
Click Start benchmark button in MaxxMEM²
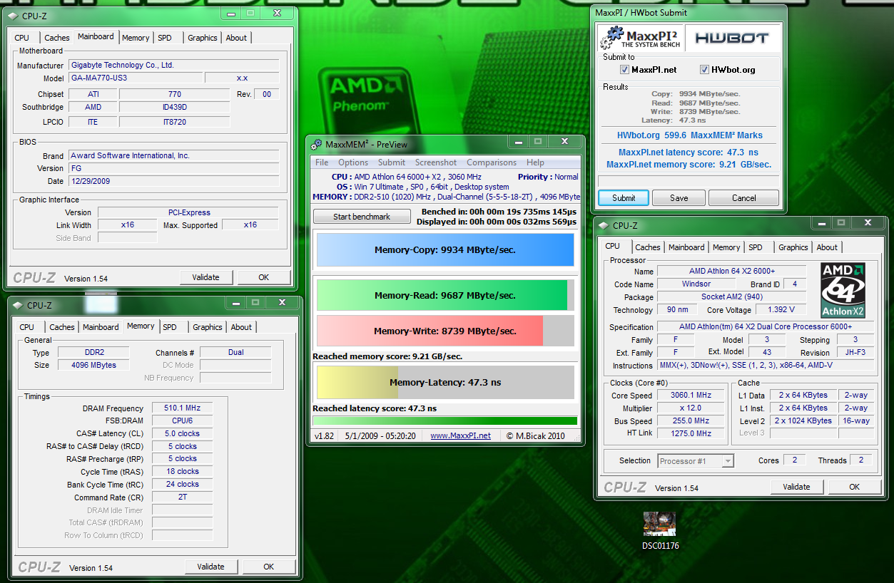click(362, 217)
